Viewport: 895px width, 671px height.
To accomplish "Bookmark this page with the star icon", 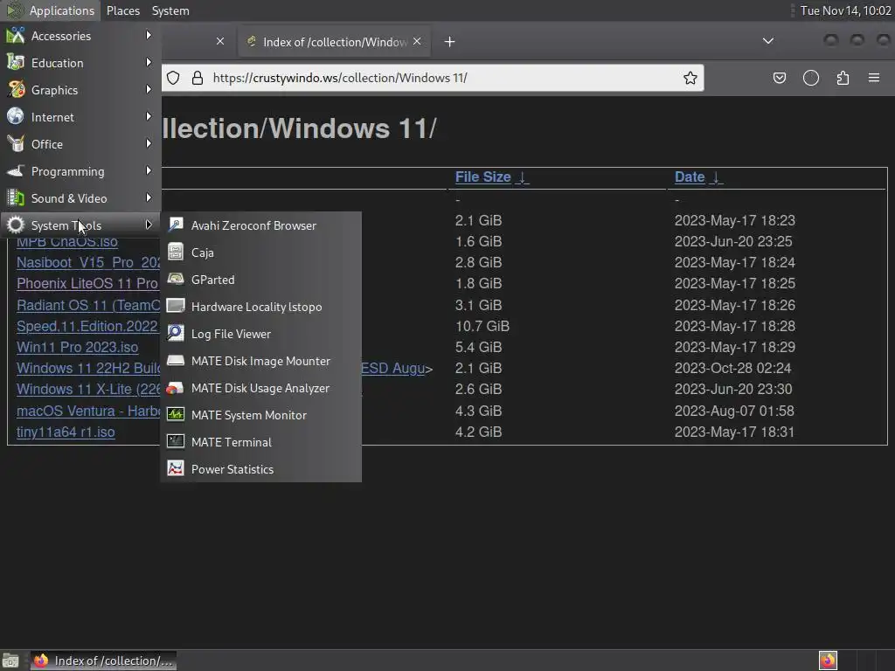I will tap(690, 78).
